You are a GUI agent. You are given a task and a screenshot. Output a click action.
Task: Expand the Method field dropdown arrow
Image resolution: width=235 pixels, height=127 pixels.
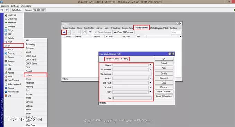(150, 78)
